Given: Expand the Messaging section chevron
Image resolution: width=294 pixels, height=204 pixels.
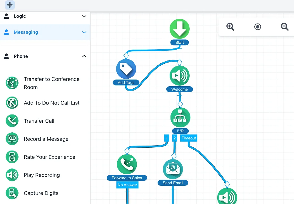Looking at the screenshot, I should (x=84, y=32).
